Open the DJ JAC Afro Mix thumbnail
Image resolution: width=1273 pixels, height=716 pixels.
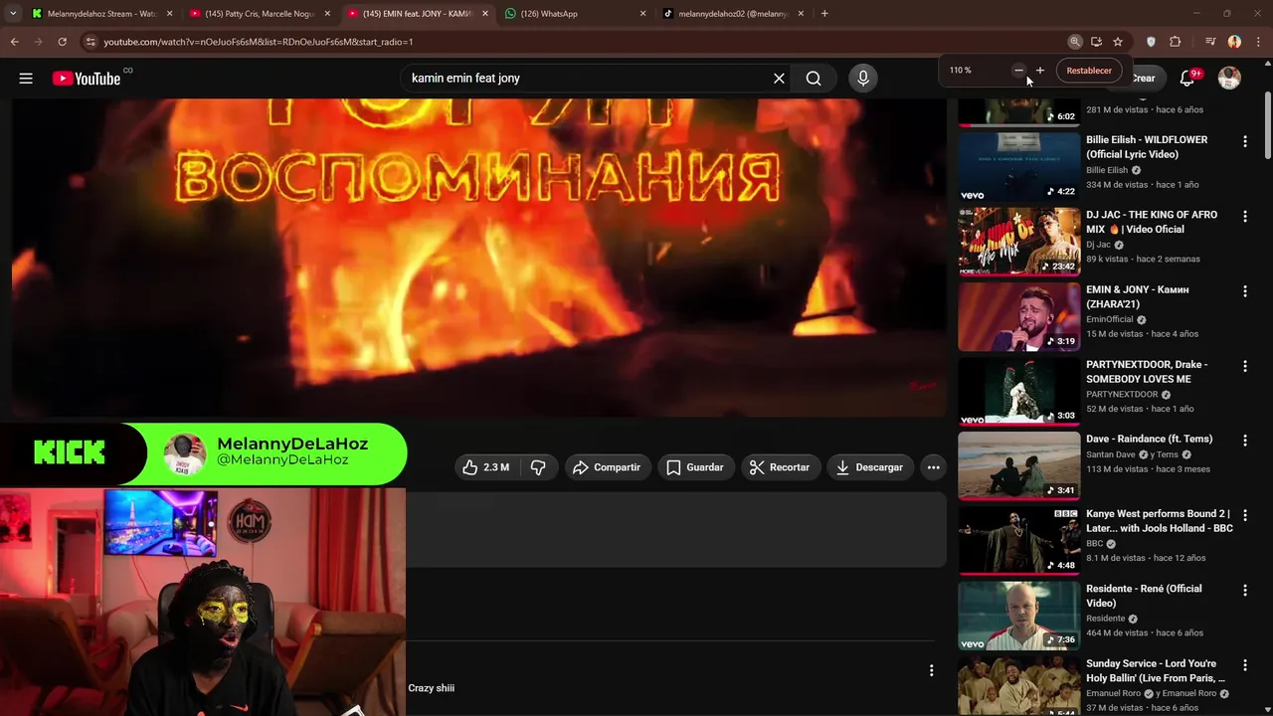point(1018,241)
